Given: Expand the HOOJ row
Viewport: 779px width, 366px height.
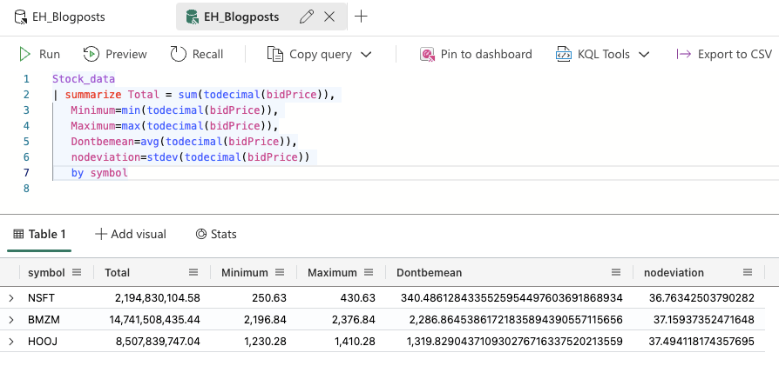Looking at the screenshot, I should 11,342.
